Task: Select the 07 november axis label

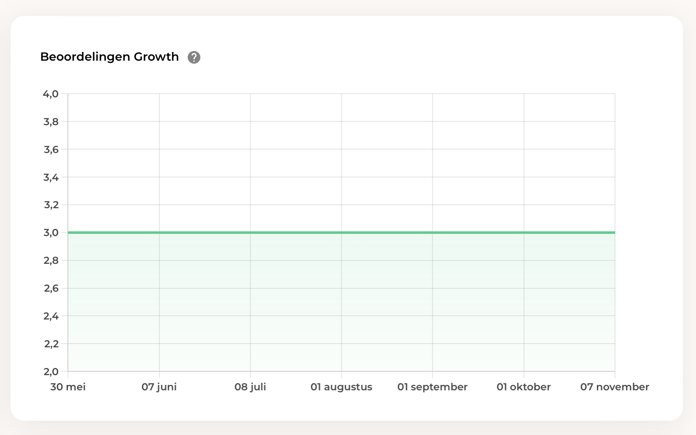Action: [x=615, y=387]
